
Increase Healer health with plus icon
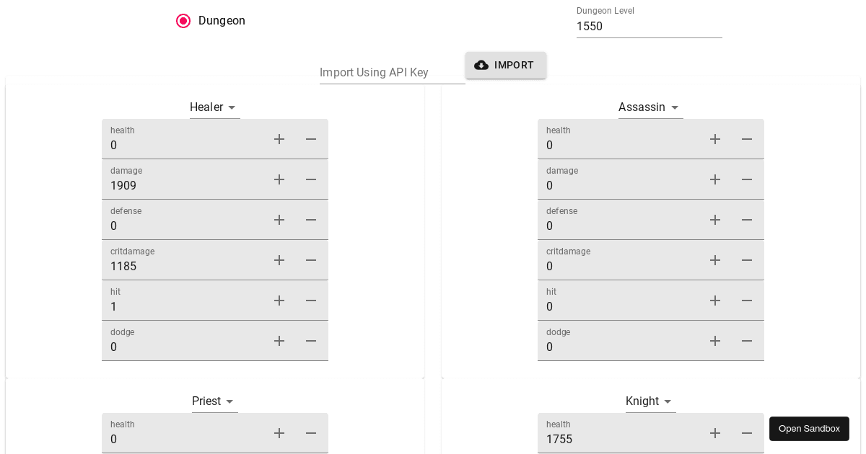[279, 139]
